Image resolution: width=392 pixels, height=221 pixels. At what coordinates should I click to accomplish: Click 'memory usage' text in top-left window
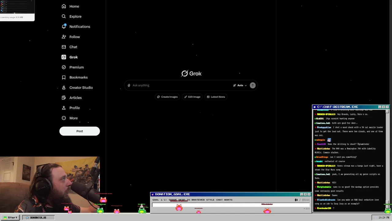12,17
